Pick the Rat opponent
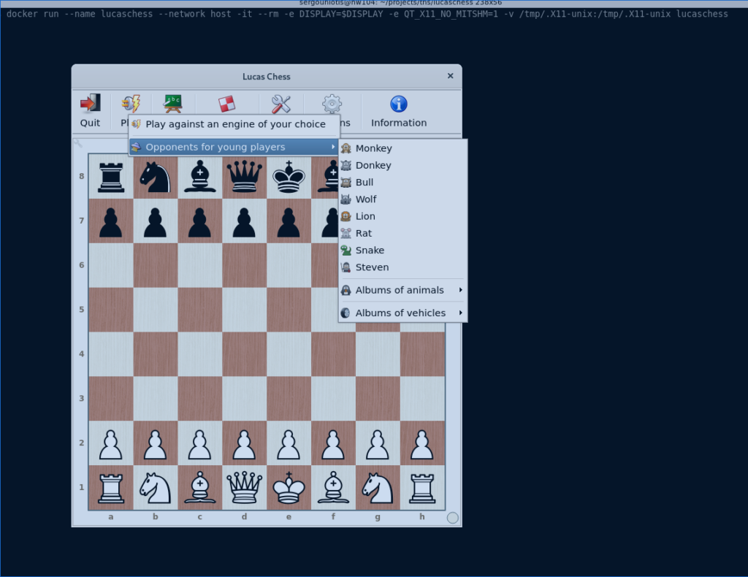The height and width of the screenshot is (577, 748). [402, 233]
